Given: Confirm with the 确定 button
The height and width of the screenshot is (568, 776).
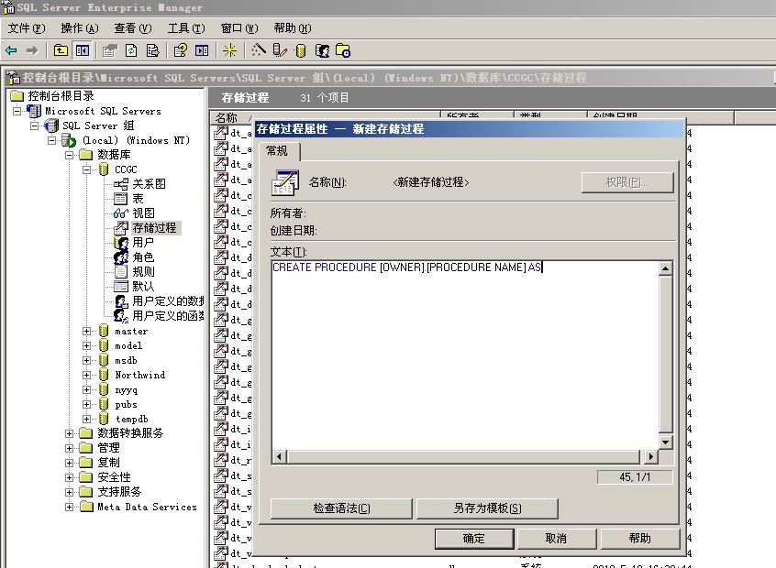Looking at the screenshot, I should tap(474, 539).
